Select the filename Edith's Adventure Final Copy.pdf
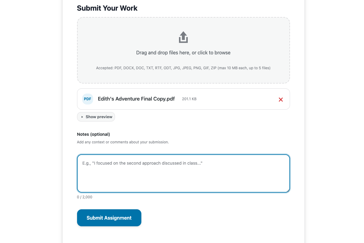364x243 pixels. point(136,99)
